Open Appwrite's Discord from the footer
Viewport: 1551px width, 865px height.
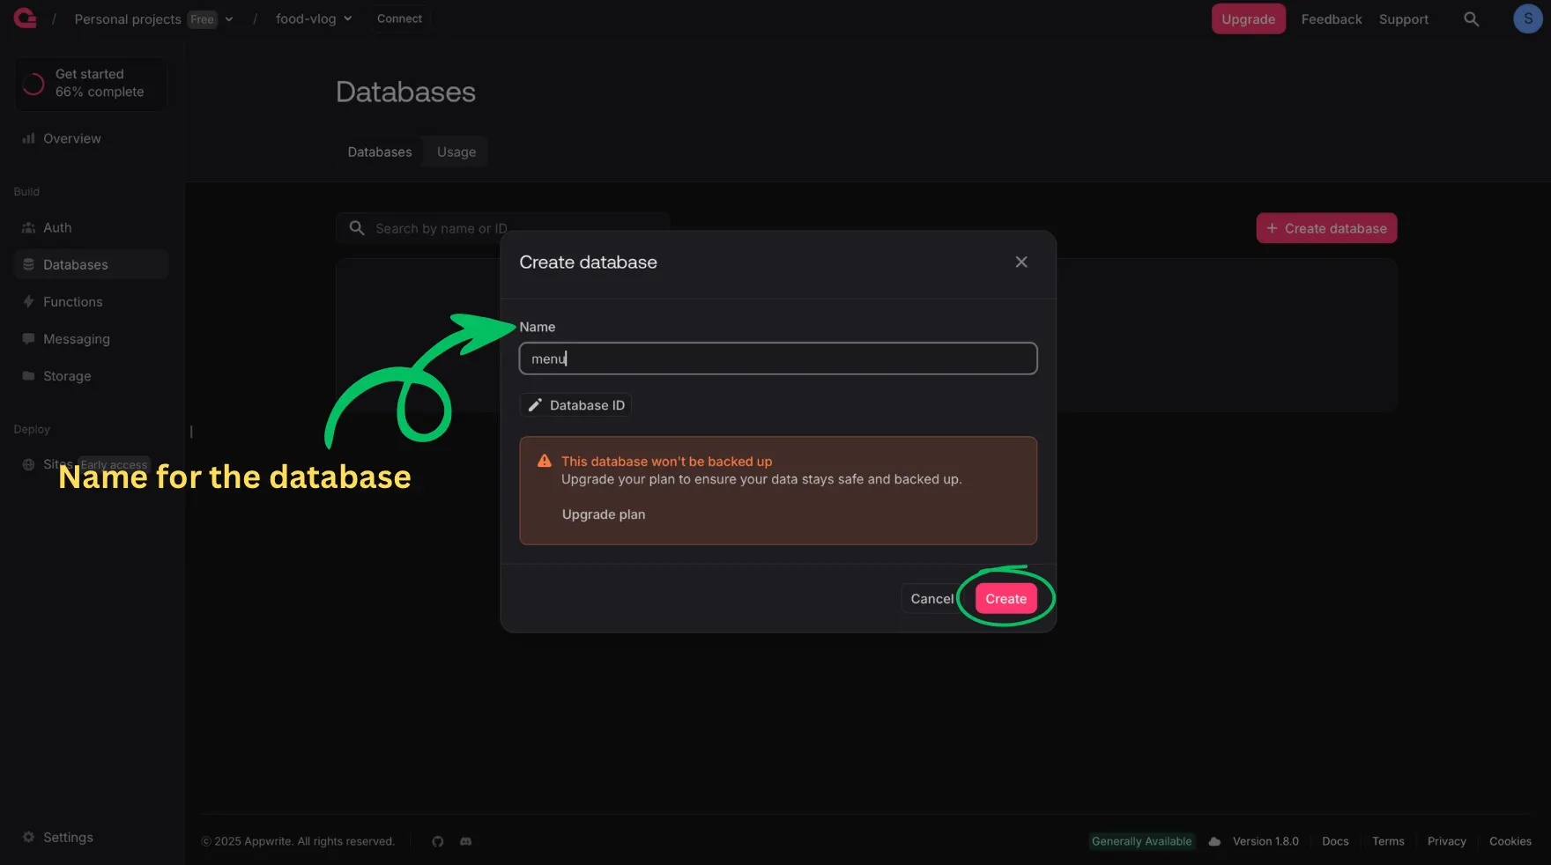(x=465, y=842)
